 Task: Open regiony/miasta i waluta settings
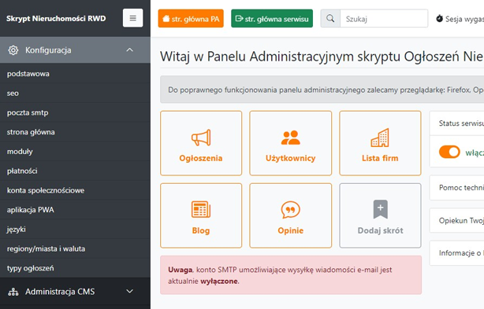pyautogui.click(x=75, y=248)
